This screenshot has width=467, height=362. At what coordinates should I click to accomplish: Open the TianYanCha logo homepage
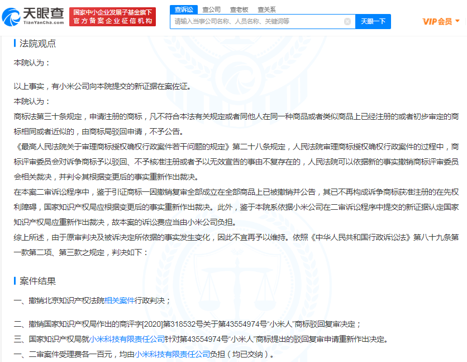[33, 17]
